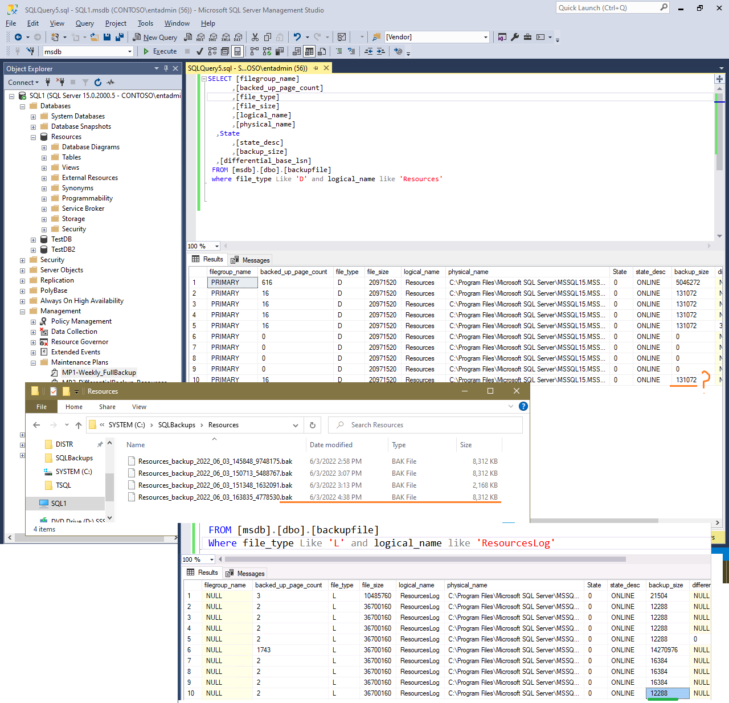
Task: Click the Help icon in the Resources Explorer window
Action: pyautogui.click(x=523, y=406)
